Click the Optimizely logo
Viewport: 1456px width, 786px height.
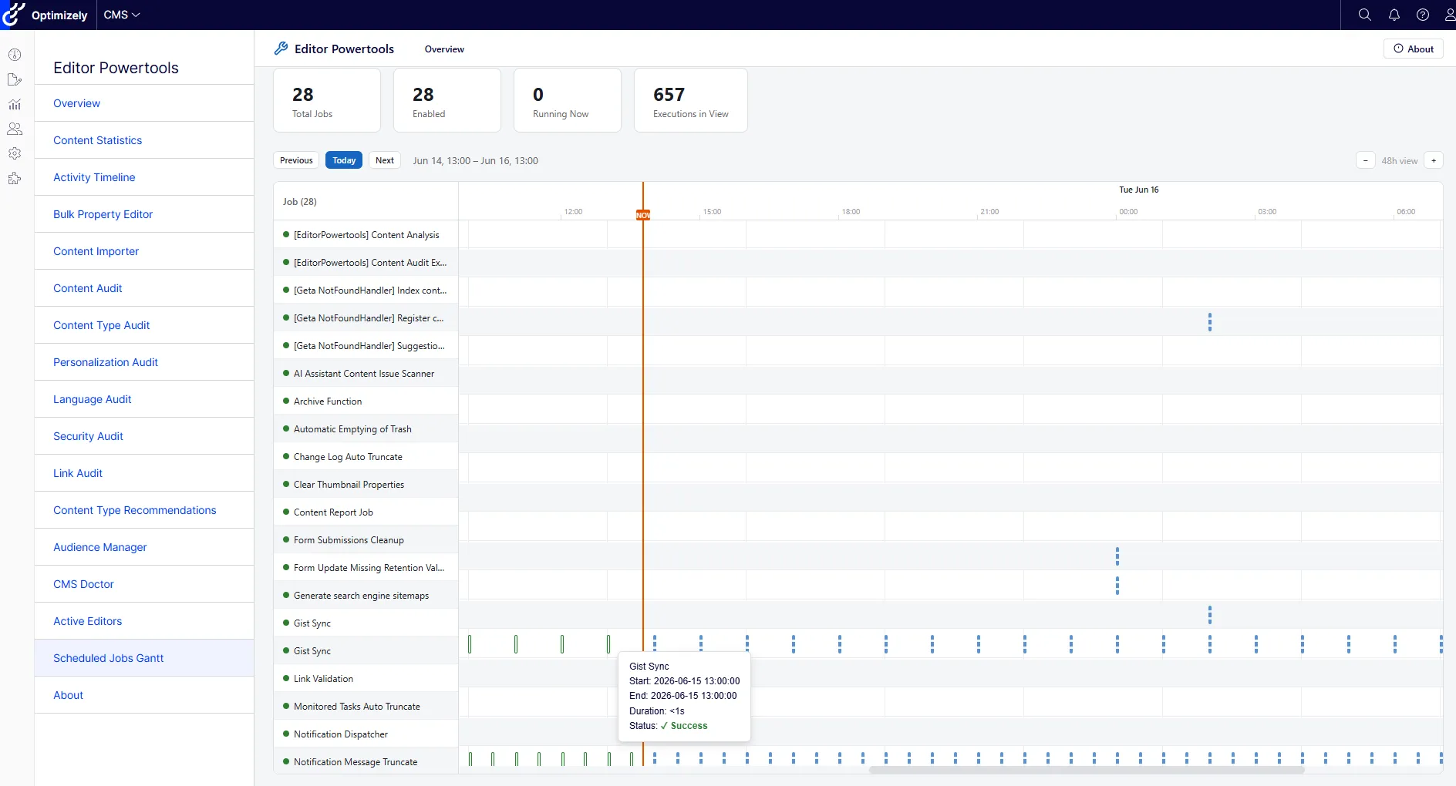[45, 15]
